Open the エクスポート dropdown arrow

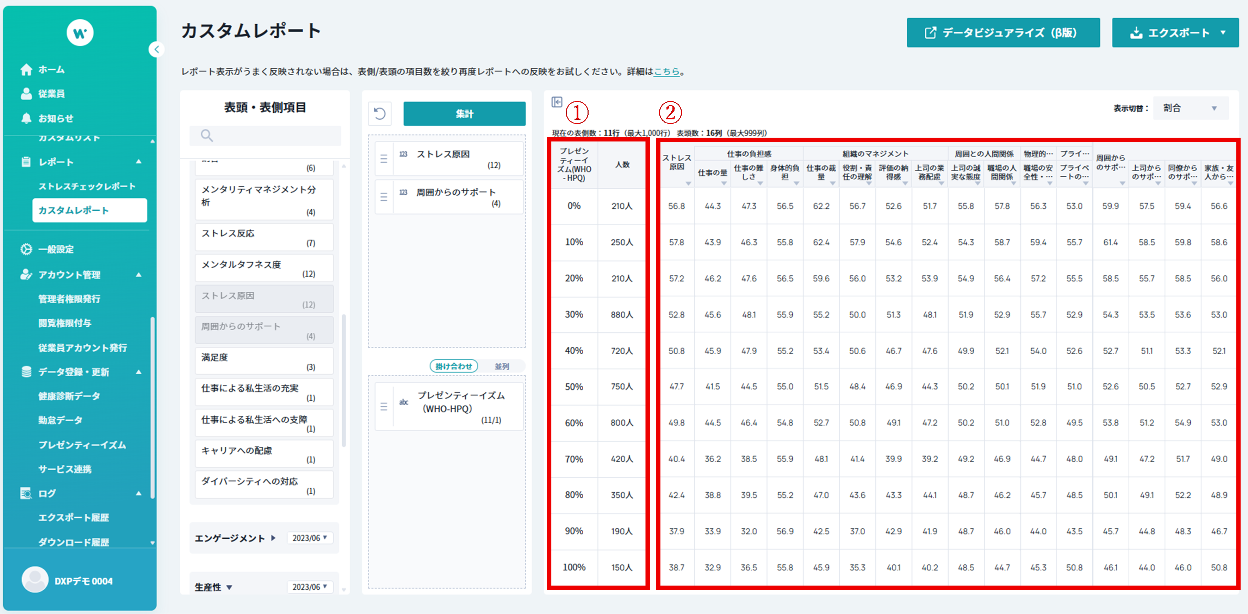click(x=1223, y=33)
